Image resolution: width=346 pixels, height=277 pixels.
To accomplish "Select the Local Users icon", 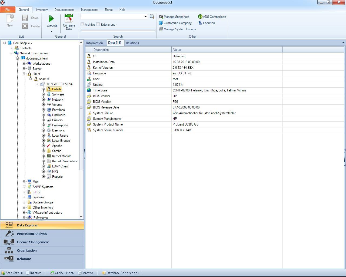I will point(49,136).
